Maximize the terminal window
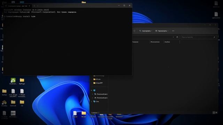Screen dimensions: 223x125 pos(124,6)
